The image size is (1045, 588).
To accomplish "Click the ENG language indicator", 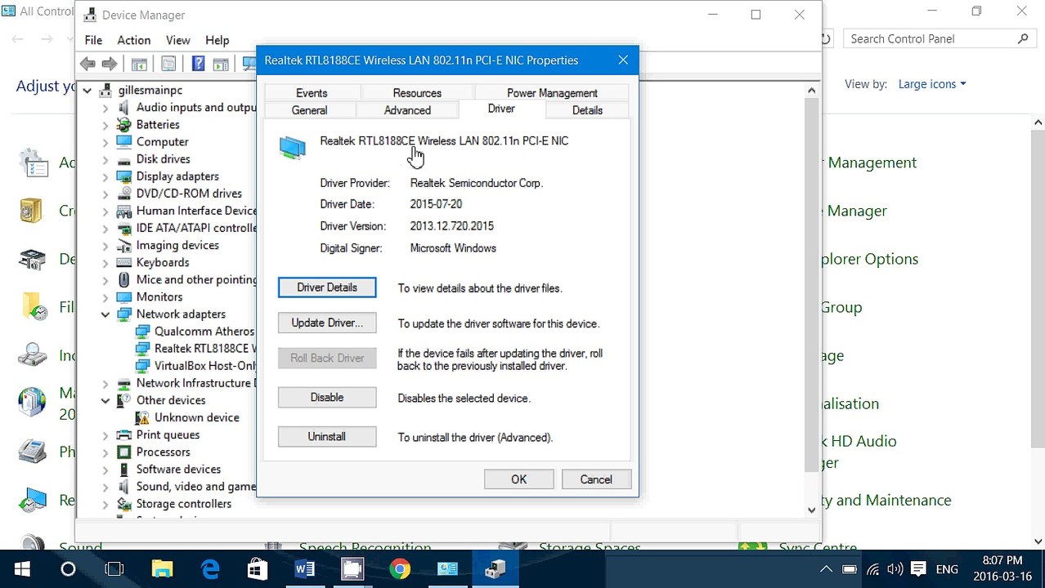I will coord(947,568).
